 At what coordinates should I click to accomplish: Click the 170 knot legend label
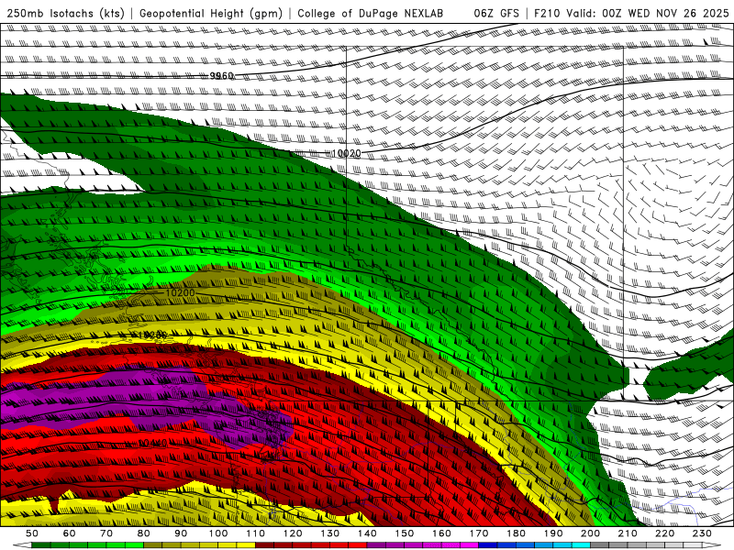point(479,533)
